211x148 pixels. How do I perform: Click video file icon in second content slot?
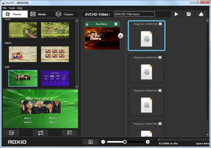pos(146,72)
